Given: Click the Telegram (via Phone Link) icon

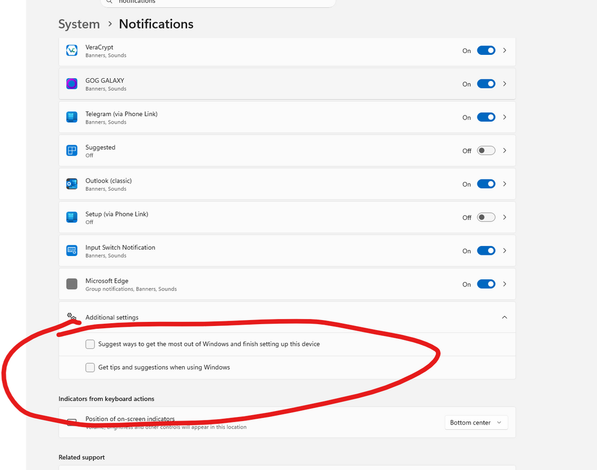Looking at the screenshot, I should click(72, 117).
